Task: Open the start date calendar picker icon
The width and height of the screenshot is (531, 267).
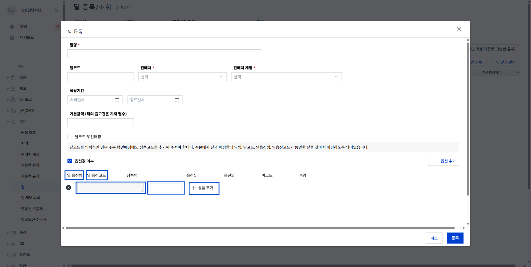Action: click(x=117, y=100)
